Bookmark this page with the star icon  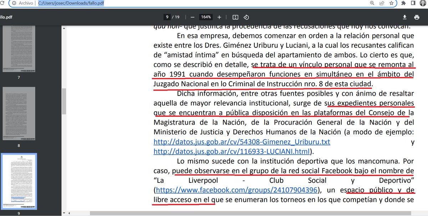click(391, 3)
